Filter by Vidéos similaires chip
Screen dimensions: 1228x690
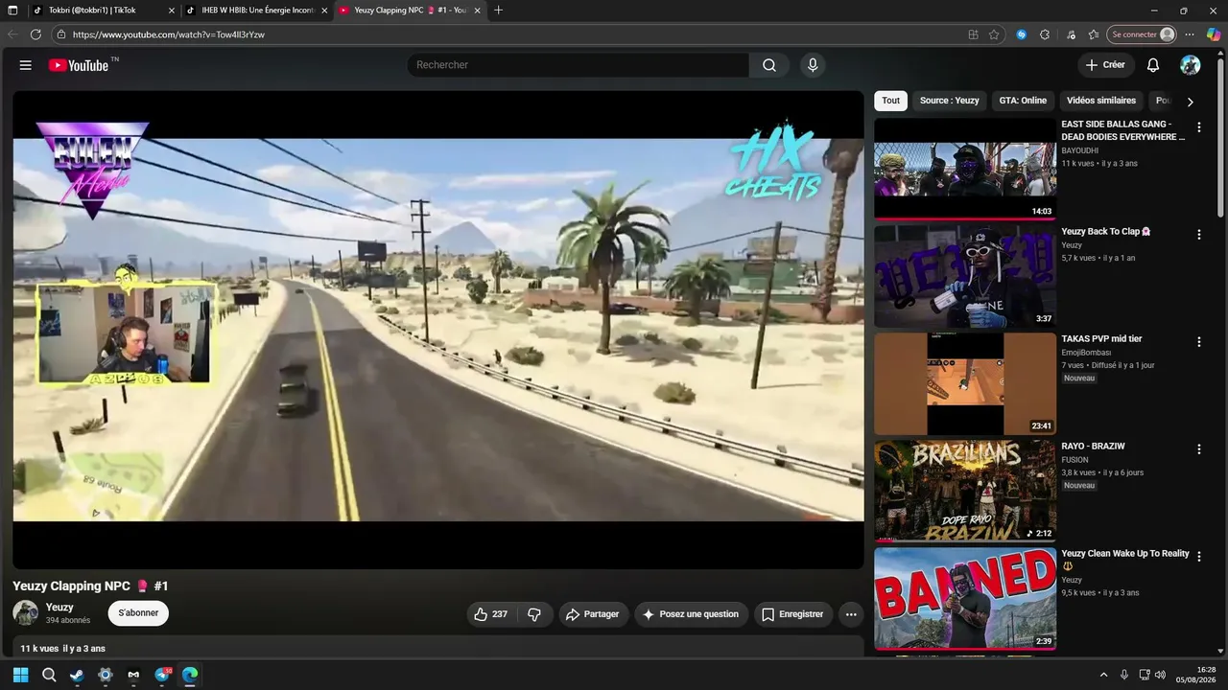1101,101
